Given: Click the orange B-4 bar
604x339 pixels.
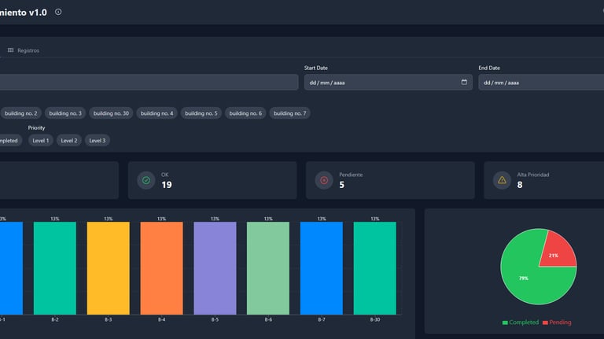Looking at the screenshot, I should pyautogui.click(x=161, y=268).
